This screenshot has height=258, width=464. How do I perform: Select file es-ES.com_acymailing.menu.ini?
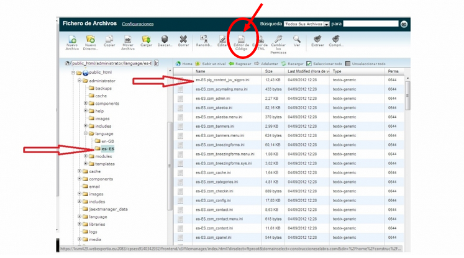[222, 89]
